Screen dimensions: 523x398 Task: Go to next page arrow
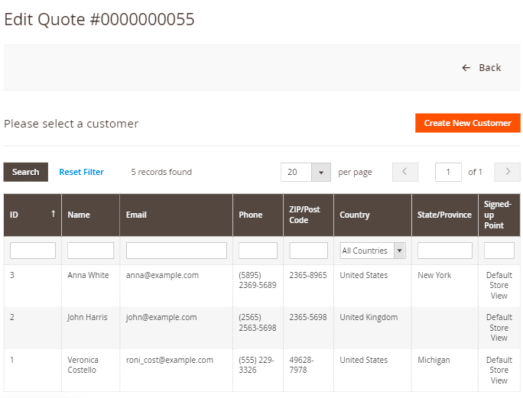pyautogui.click(x=507, y=172)
